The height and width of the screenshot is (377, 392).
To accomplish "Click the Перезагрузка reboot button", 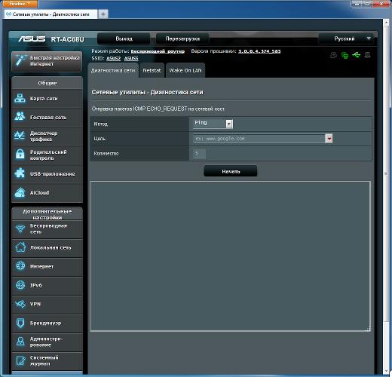I will tap(182, 38).
